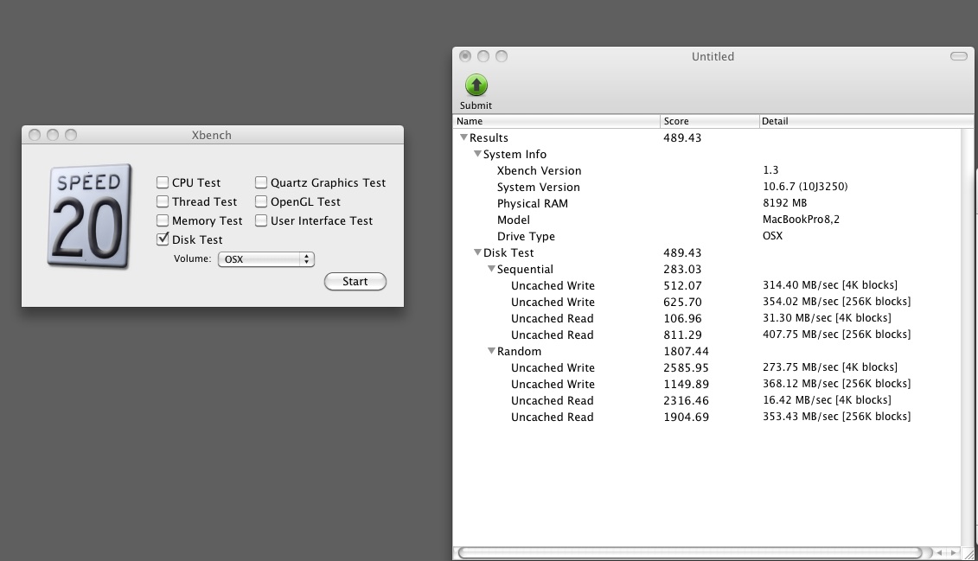Zoom the Untitled results window
978x561 pixels.
pos(502,56)
